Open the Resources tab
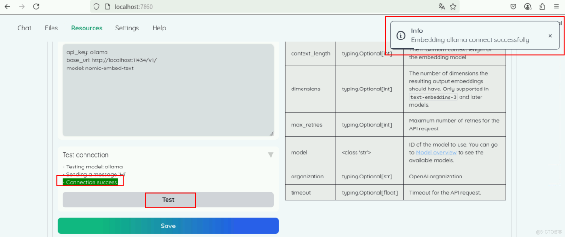Screen dimensions: 565x237 (x=86, y=28)
